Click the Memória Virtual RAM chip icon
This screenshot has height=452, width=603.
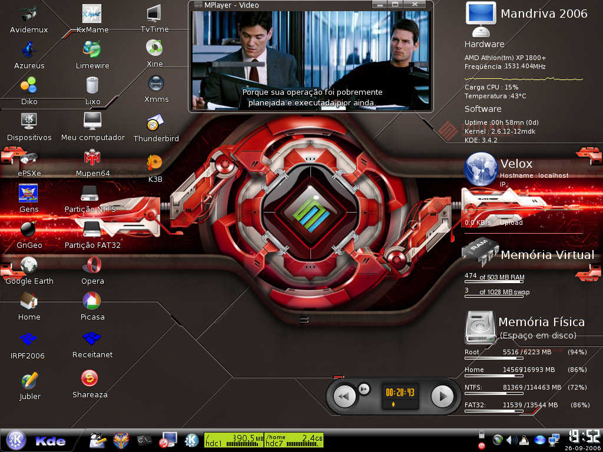click(481, 252)
